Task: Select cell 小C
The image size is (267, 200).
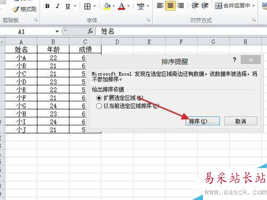Action: click(21, 74)
